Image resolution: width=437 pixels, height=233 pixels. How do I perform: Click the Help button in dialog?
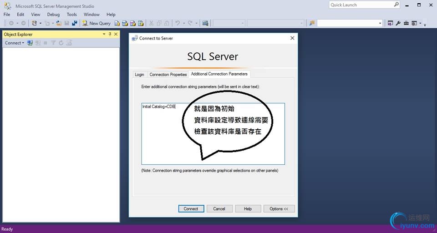click(x=248, y=209)
